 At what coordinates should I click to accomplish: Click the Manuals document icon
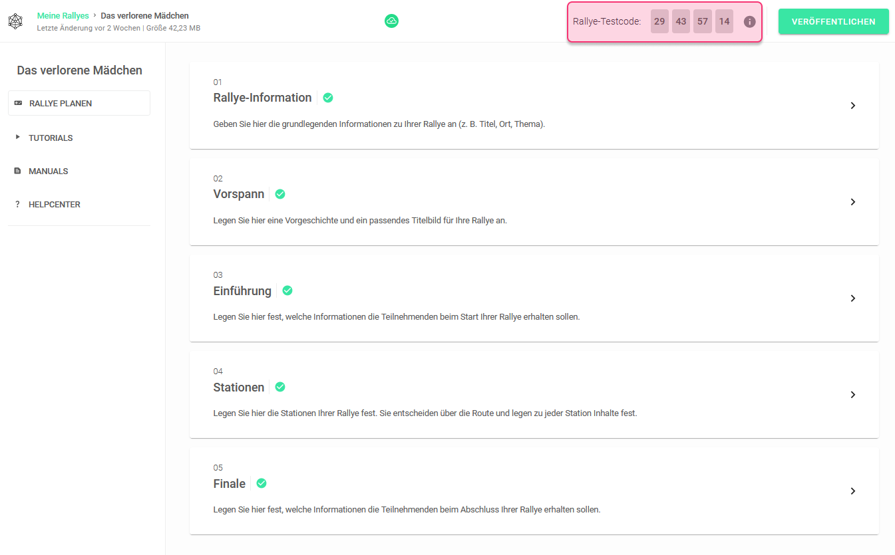tap(18, 171)
